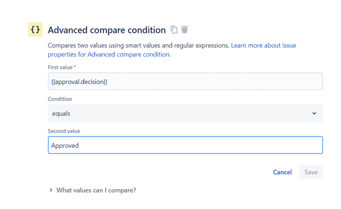Select the equals text in the Condition combo box
This screenshot has height=209, width=341.
click(61, 113)
